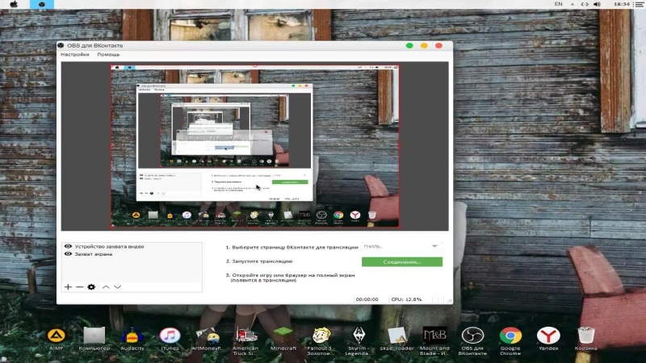Open the volume speaker icon in menu bar
Image resolution: width=646 pixels, height=363 pixels.
(597, 4)
